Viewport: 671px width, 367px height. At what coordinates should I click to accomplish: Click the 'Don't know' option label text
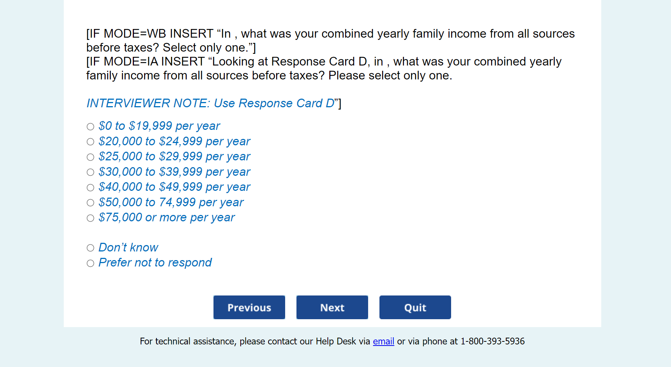(128, 248)
